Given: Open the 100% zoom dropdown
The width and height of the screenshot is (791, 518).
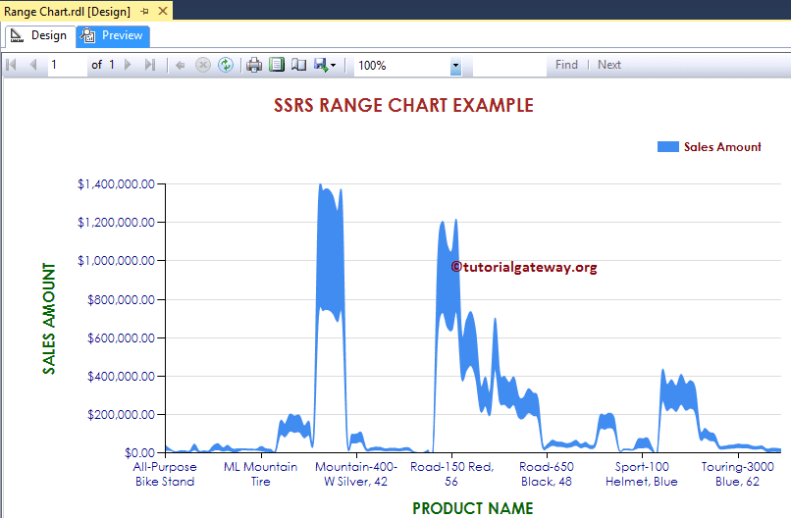Looking at the screenshot, I should click(455, 66).
